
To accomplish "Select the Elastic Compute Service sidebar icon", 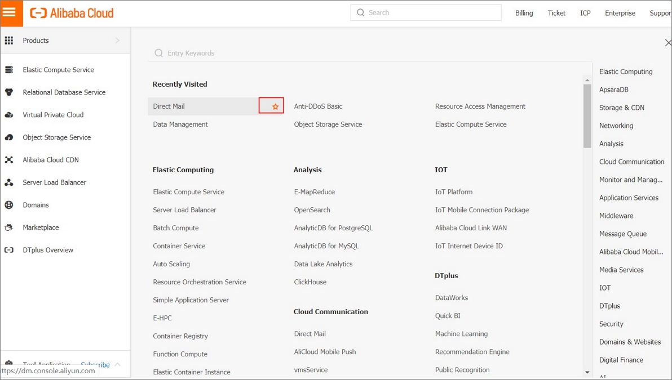I will pyautogui.click(x=10, y=69).
